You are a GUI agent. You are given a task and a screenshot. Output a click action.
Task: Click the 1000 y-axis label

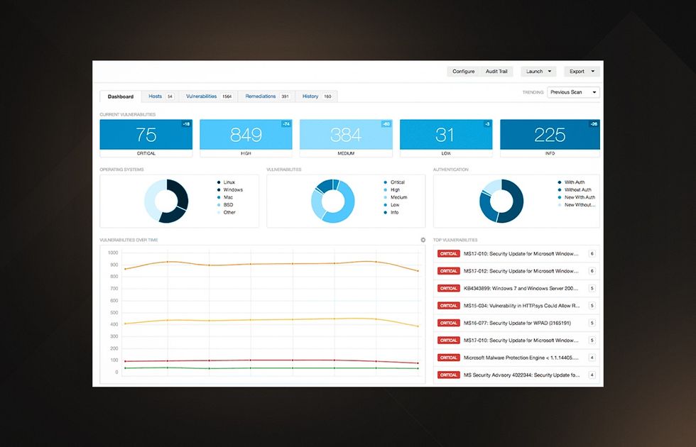coord(113,253)
